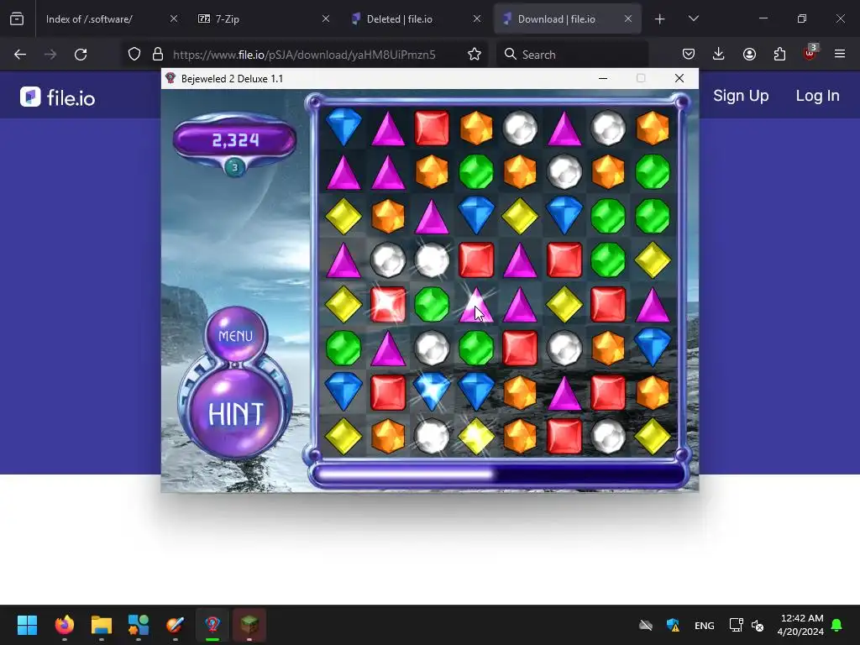Show site security lock information

point(158,55)
